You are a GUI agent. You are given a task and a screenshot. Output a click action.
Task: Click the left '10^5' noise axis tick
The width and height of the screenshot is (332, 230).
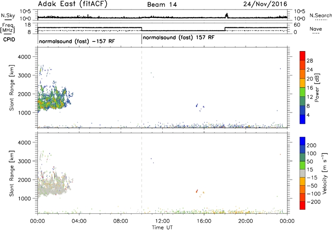pos(25,12)
